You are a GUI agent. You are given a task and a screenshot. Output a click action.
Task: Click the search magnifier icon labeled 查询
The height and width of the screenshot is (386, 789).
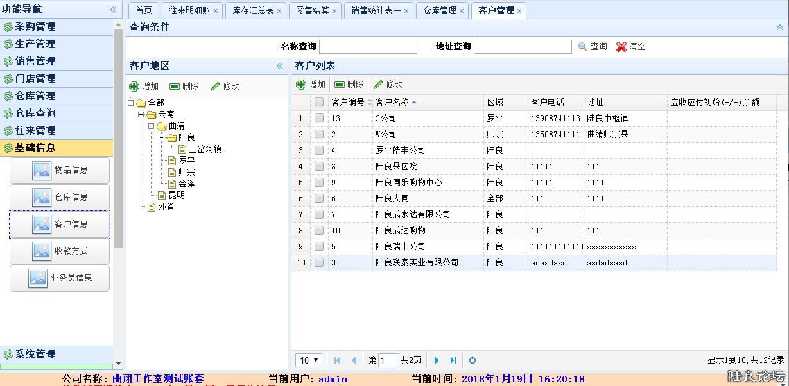pos(583,47)
